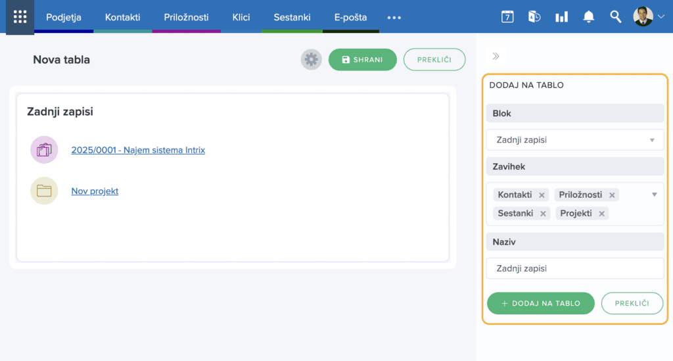Remove the Priložnosti tag from Zavihek
Image resolution: width=673 pixels, height=361 pixels.
(x=612, y=195)
